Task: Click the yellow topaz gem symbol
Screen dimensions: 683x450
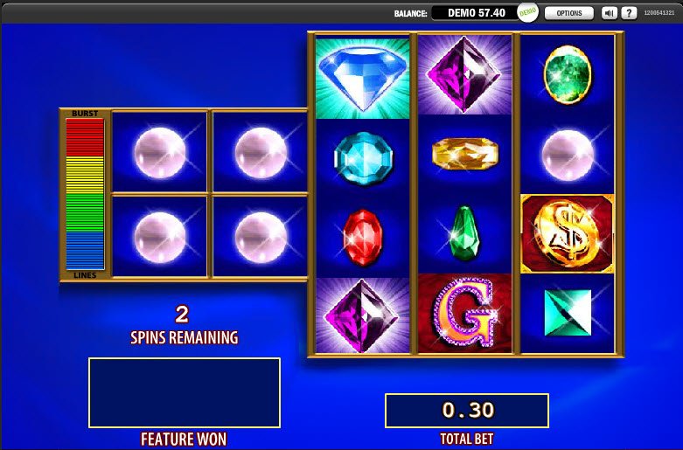Action: [464, 154]
